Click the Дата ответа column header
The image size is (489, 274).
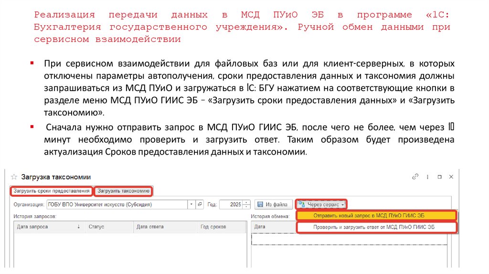point(165,227)
